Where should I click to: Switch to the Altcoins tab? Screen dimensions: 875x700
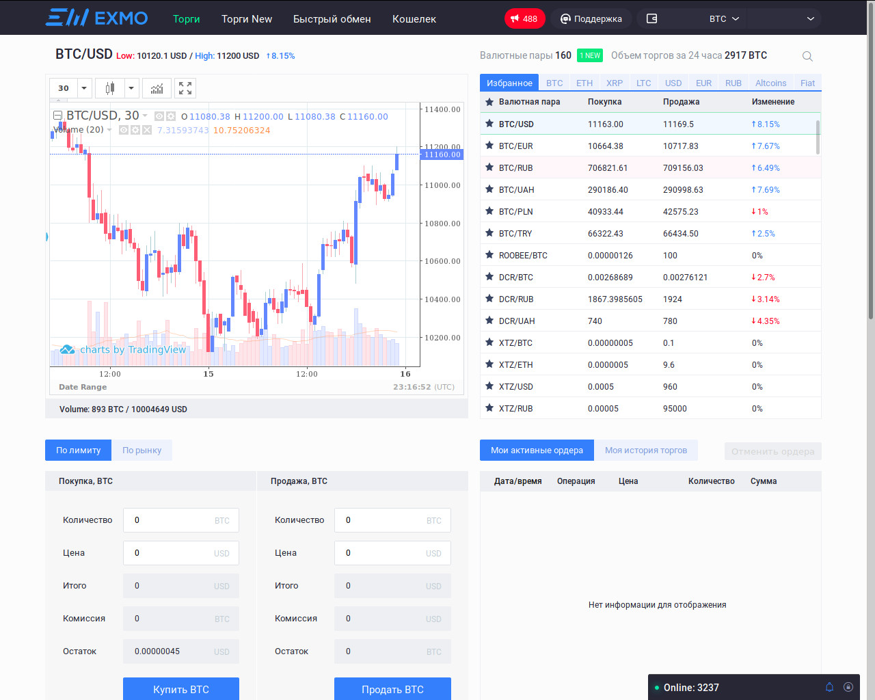pos(771,83)
